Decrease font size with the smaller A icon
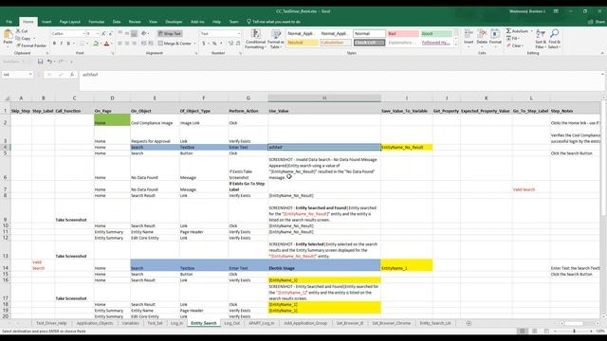The height and width of the screenshot is (341, 607). (110, 34)
